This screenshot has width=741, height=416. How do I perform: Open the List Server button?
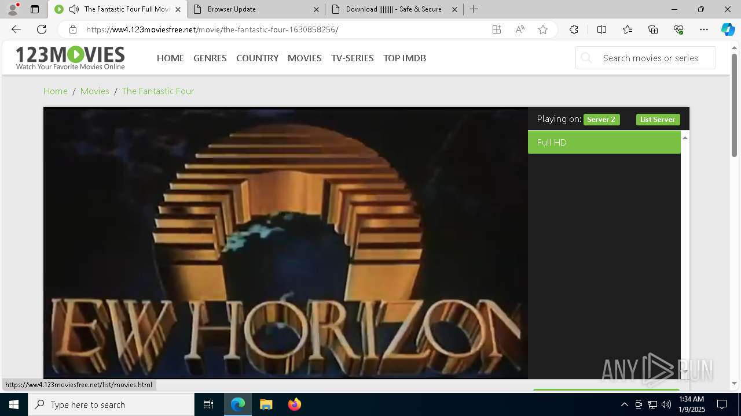click(658, 119)
